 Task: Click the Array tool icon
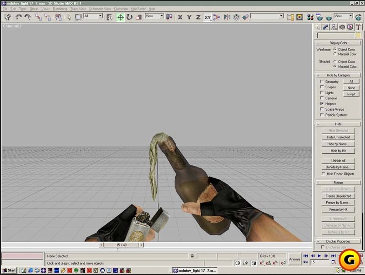[x=236, y=17]
